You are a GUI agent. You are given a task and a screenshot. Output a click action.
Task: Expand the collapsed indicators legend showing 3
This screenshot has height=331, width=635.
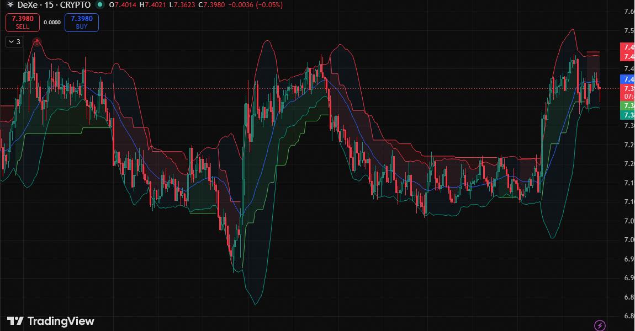point(14,41)
